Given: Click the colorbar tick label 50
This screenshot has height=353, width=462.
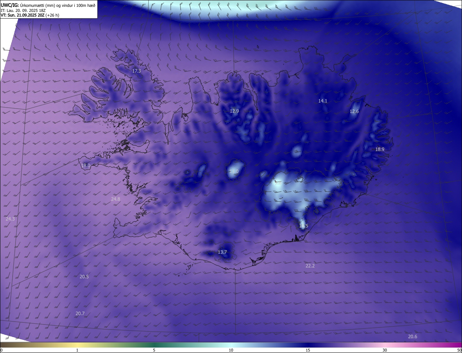Looking at the screenshot, I should [x=459, y=350].
